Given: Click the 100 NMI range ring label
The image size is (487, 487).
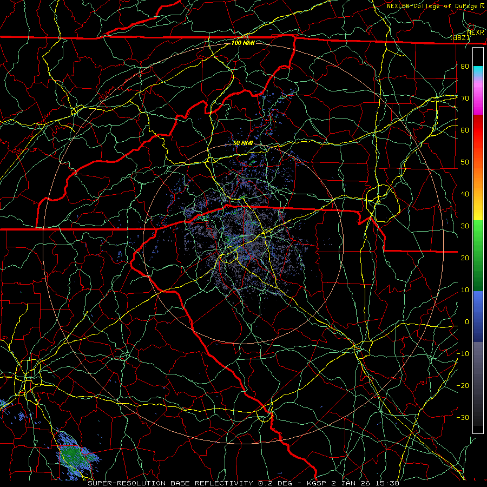Looking at the screenshot, I should click(243, 43).
